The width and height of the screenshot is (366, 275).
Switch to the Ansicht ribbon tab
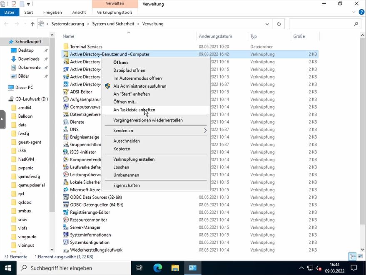click(79, 13)
